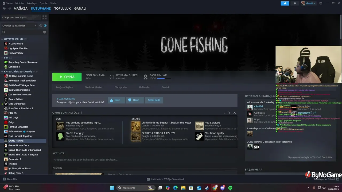This screenshot has height=192, width=342.
Task: Open Mağaza Sayfası link
Action: [x=64, y=87]
